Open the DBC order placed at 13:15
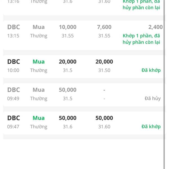The height and width of the screenshot is (169, 169). pos(83,35)
